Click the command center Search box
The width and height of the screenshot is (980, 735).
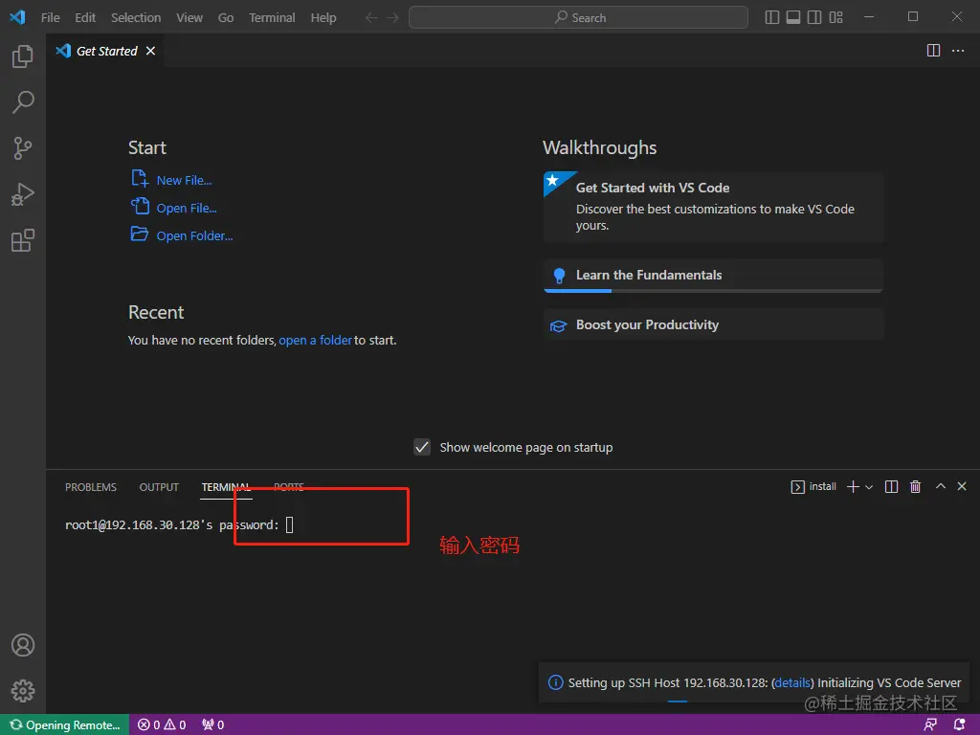click(x=578, y=17)
